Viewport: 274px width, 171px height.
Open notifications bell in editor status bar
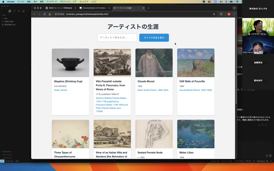(271, 161)
